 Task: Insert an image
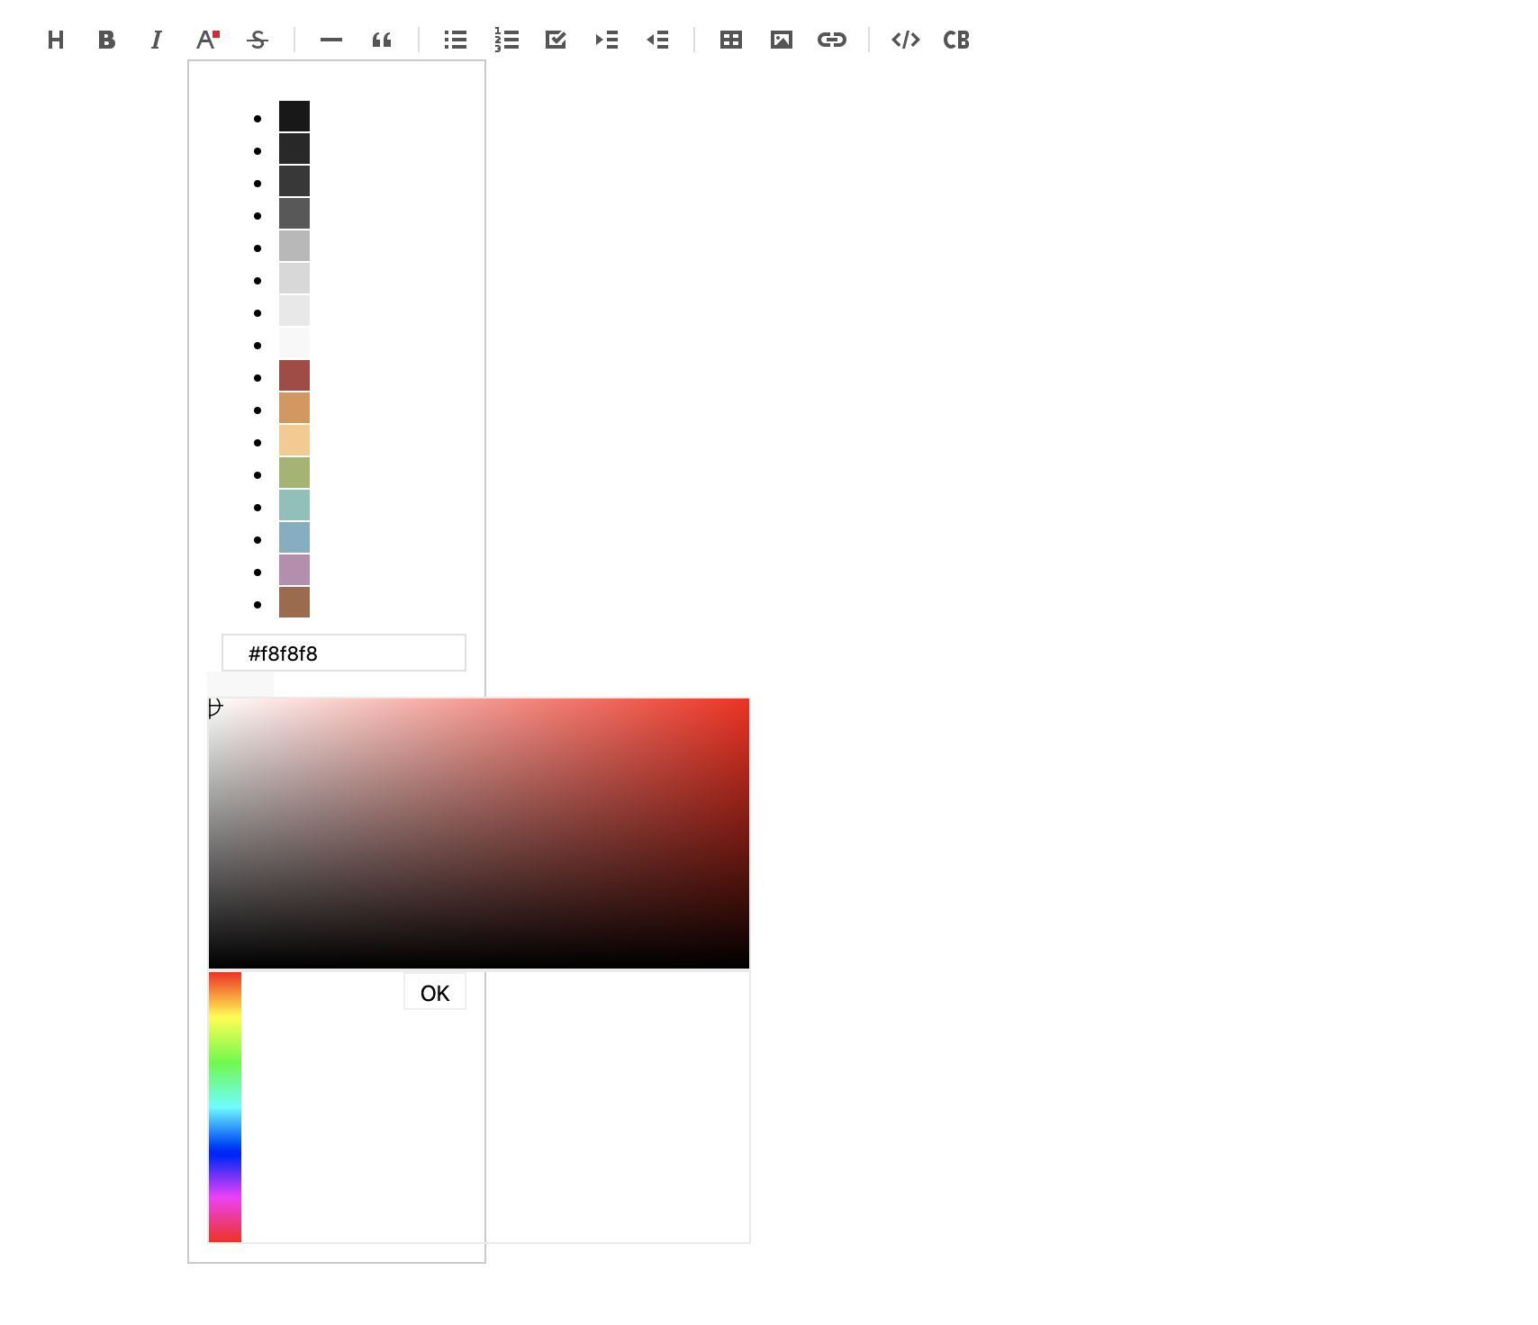pyautogui.click(x=782, y=40)
